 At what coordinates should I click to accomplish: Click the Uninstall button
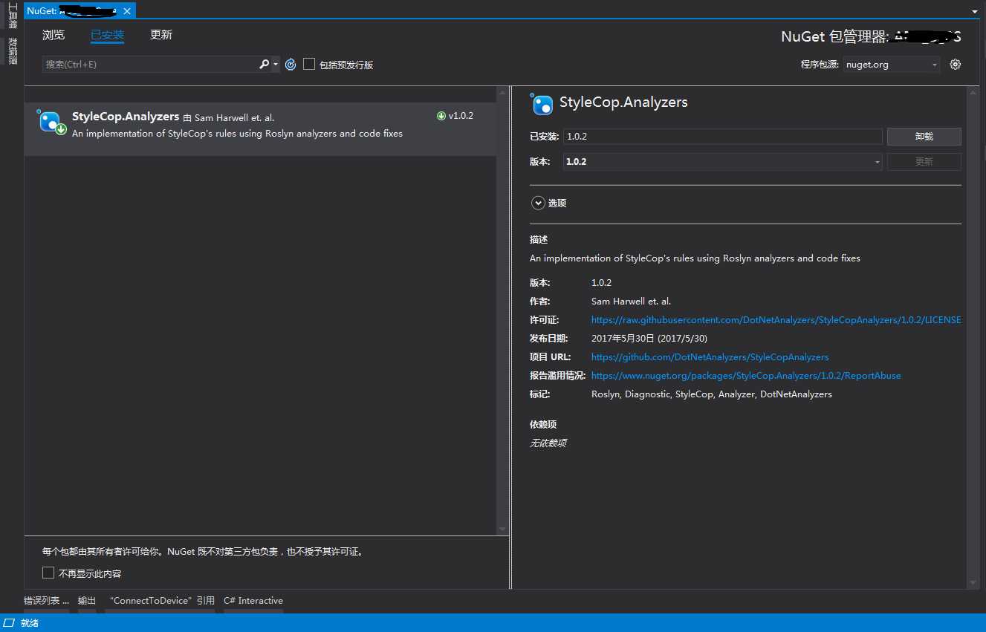click(x=924, y=137)
